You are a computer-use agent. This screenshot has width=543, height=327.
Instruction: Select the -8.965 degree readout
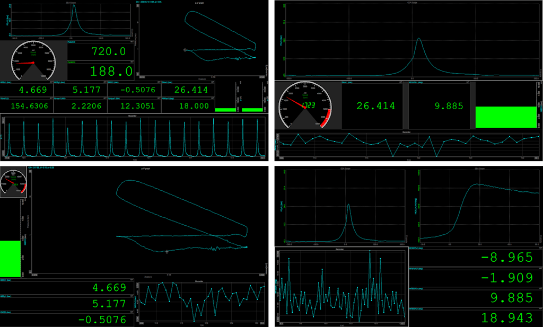476,257
